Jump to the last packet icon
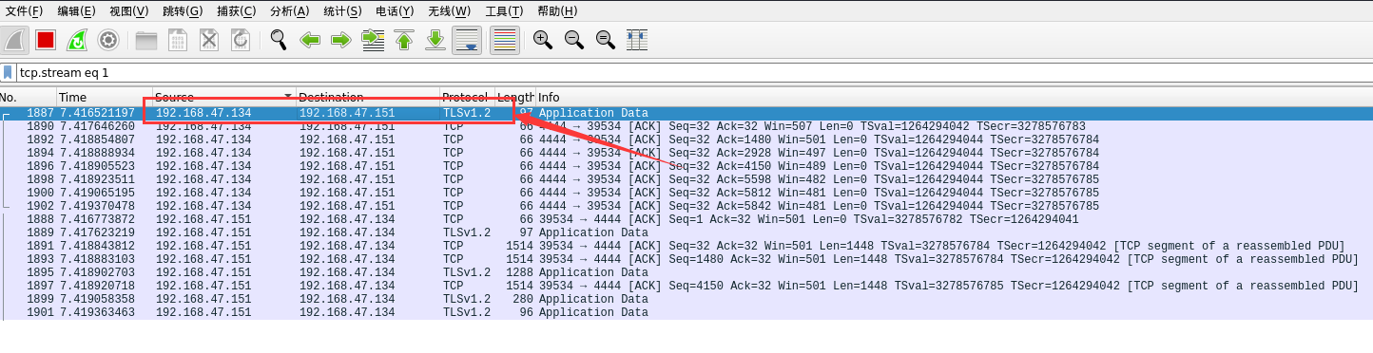 pos(435,40)
